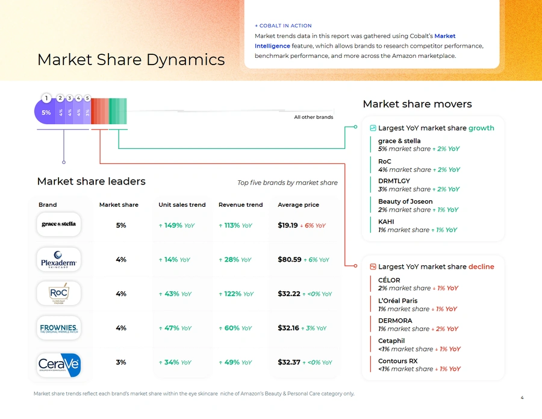Click rank badge number 5 on share bar
Screen dimensions: 542x419
click(87, 98)
